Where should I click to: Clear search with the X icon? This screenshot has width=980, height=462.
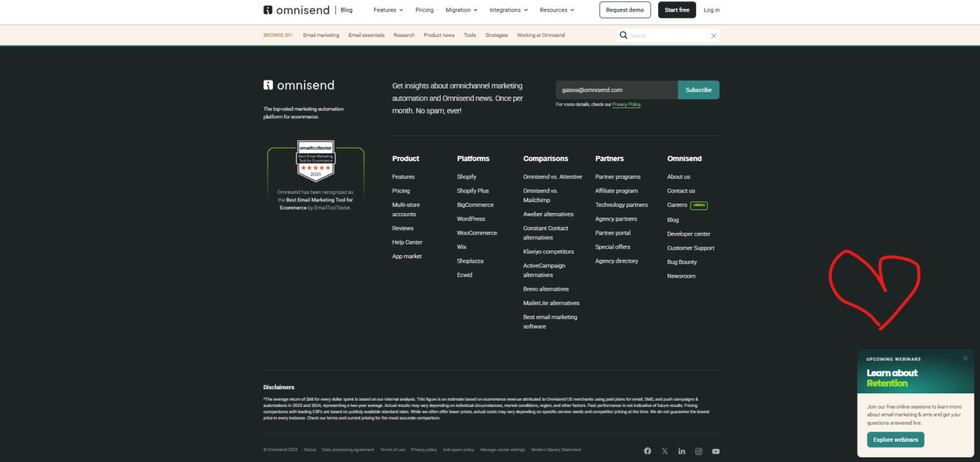[x=713, y=35]
